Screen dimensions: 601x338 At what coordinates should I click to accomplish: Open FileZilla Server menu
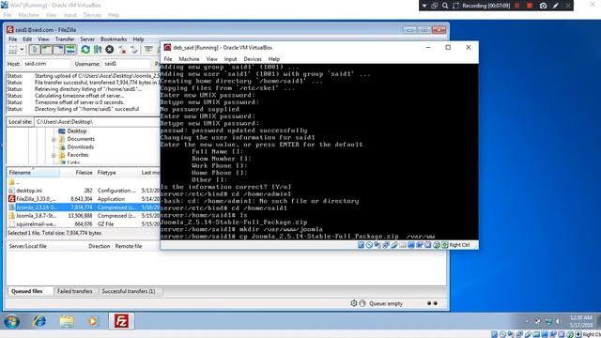[87, 39]
